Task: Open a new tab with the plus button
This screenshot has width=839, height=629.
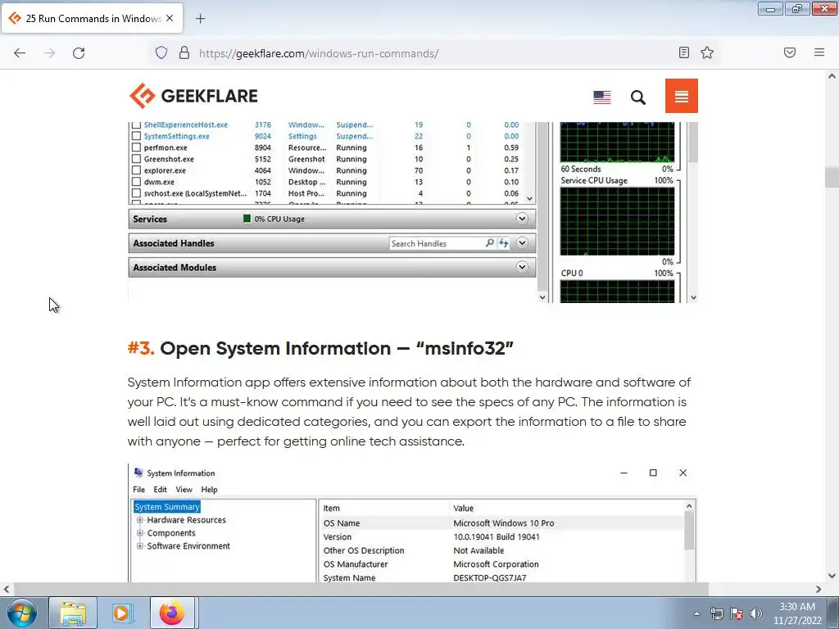Action: coord(200,19)
